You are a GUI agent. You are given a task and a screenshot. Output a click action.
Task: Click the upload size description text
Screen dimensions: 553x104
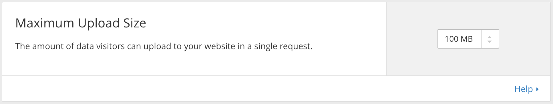tap(164, 46)
